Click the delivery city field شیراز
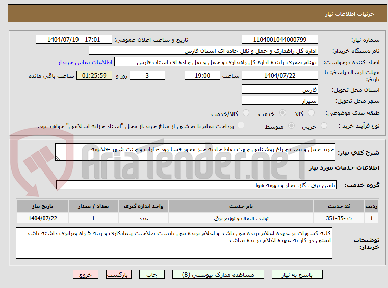Image resolution: width=388 pixels, height=288 pixels. [x=279, y=101]
